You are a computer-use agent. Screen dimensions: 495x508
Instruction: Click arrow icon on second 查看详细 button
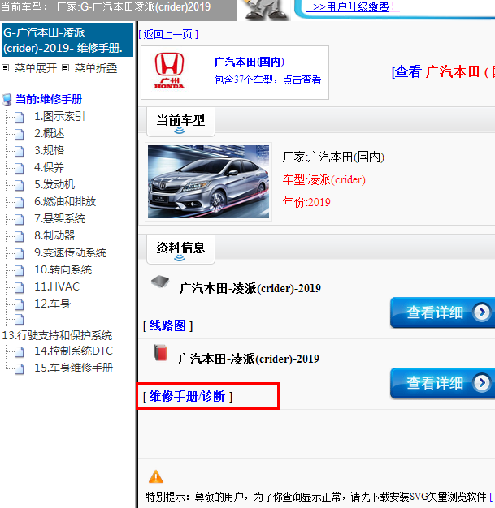pyautogui.click(x=482, y=383)
